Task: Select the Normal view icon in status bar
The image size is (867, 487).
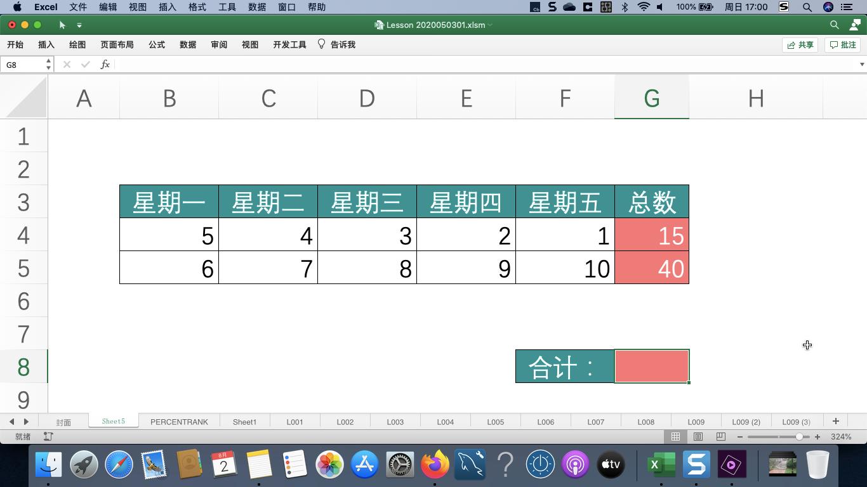Action: 675,436
